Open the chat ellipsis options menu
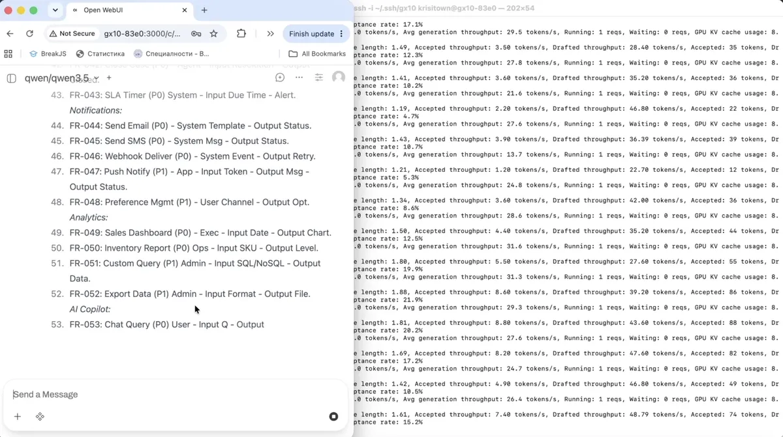783x437 pixels. (x=299, y=78)
